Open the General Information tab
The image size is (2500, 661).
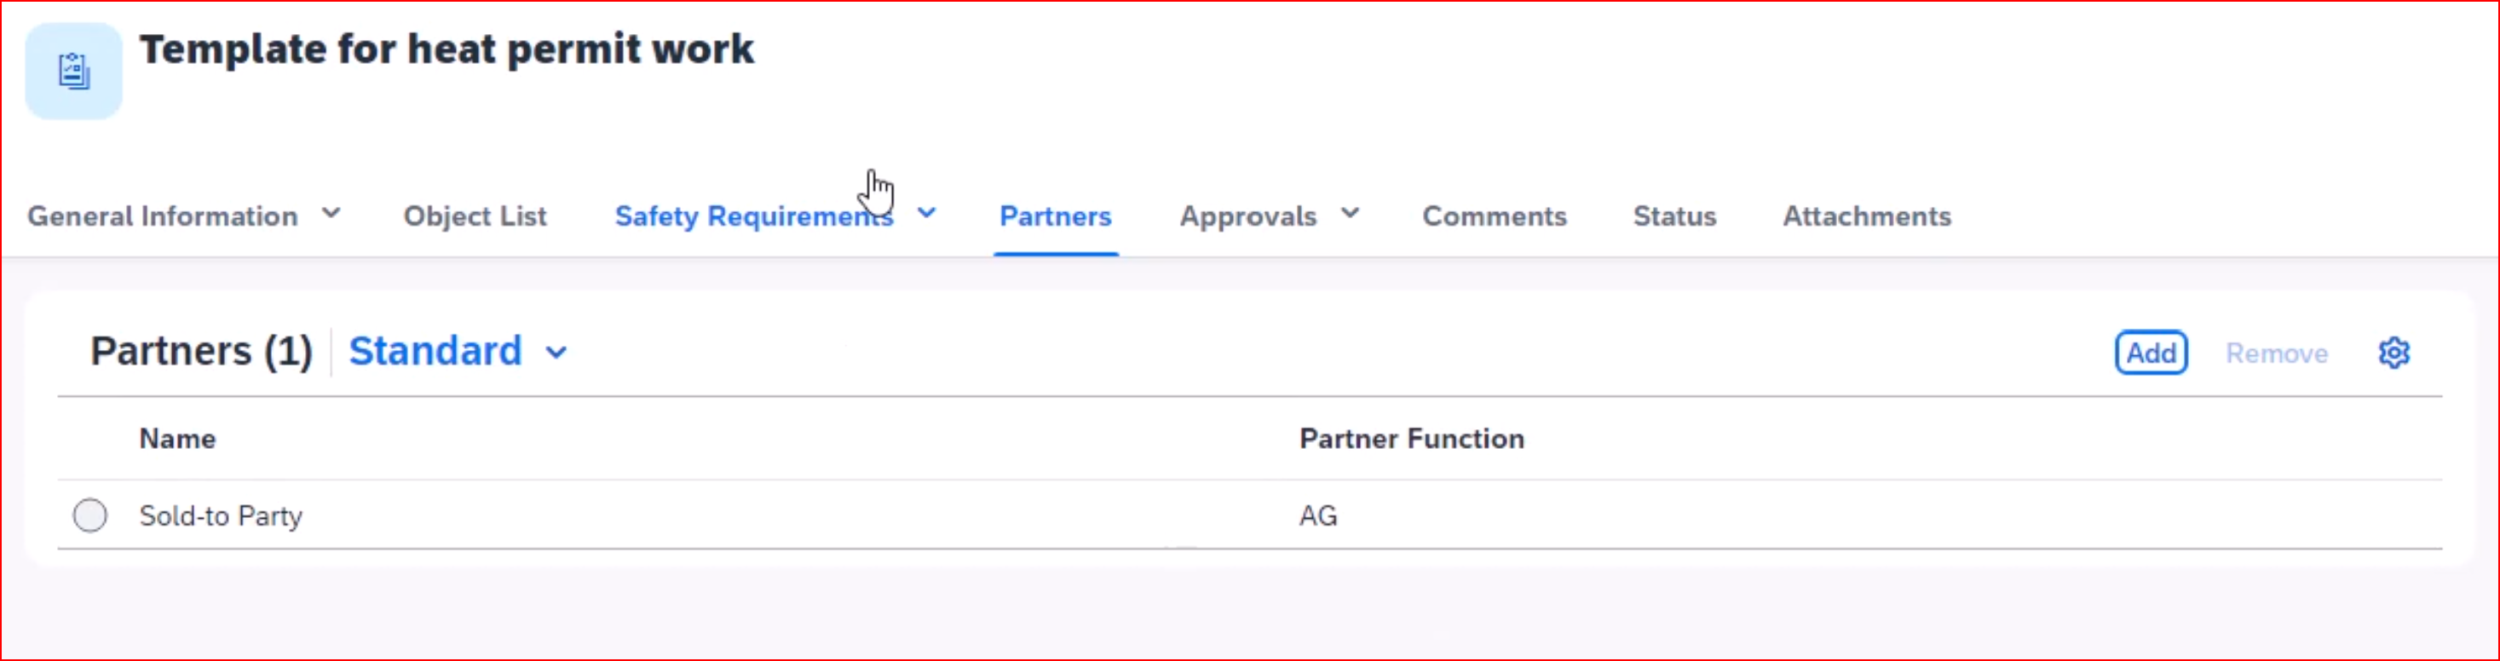162,216
